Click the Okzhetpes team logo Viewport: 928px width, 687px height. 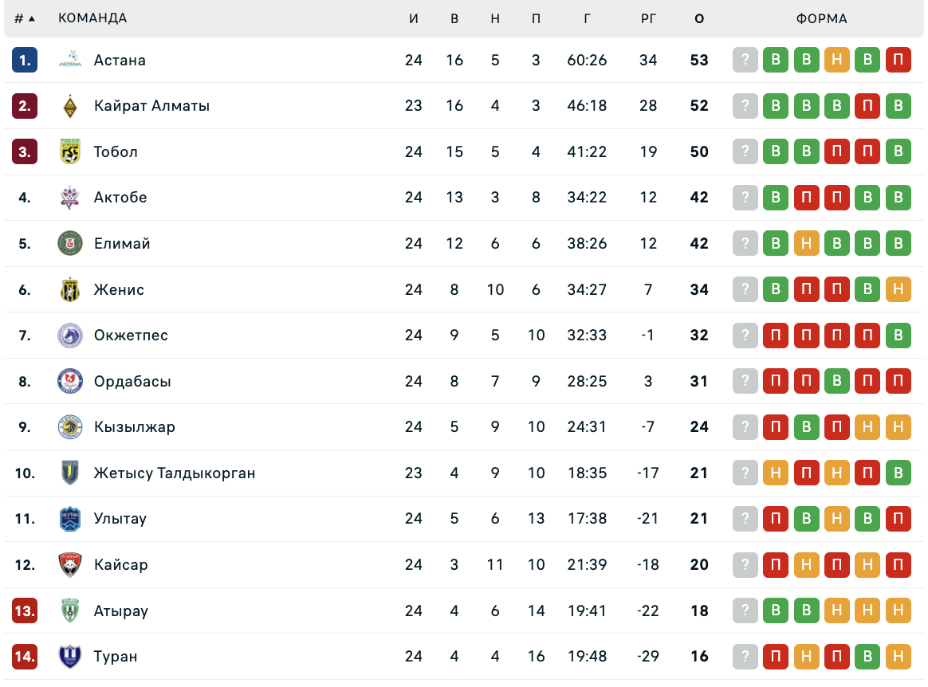[x=70, y=336]
